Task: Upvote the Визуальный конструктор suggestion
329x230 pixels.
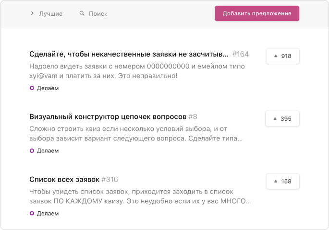Action: tap(282, 119)
